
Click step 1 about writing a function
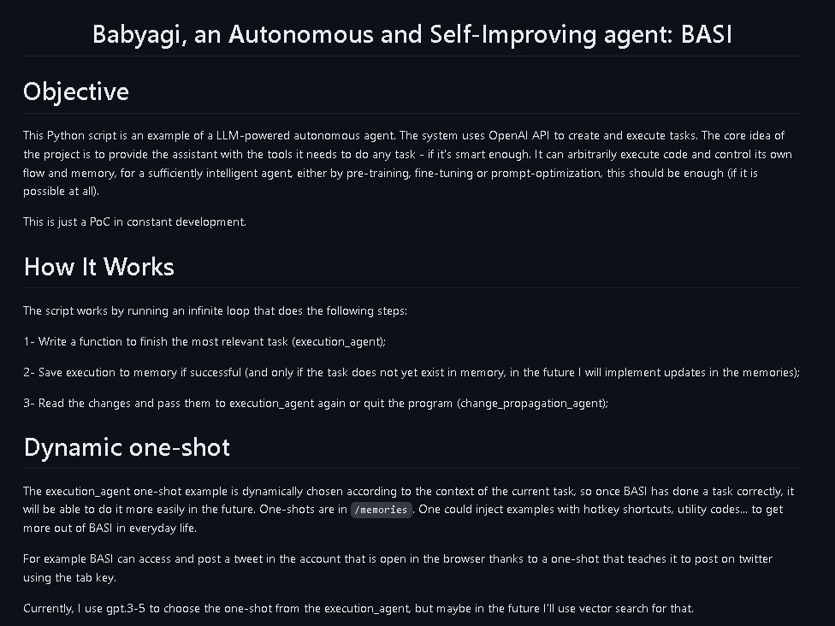pyautogui.click(x=204, y=342)
